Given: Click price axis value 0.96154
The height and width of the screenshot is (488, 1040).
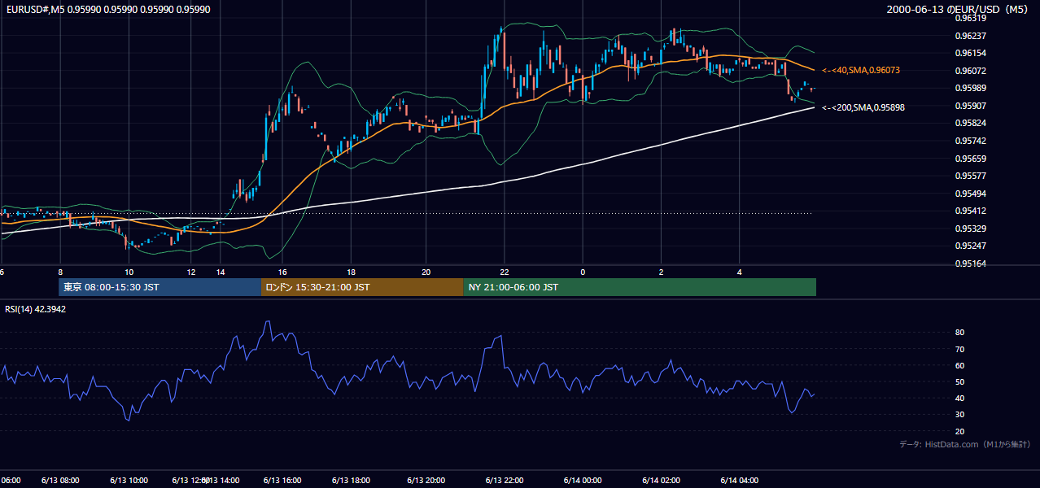Looking at the screenshot, I should [971, 53].
